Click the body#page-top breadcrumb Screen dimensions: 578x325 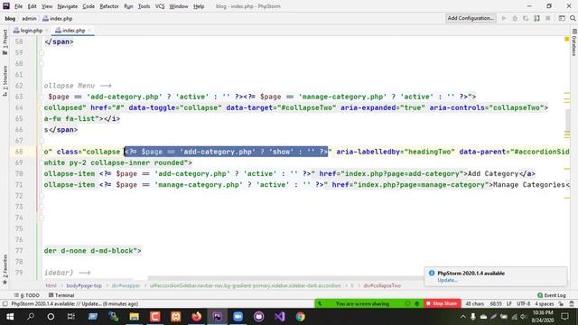coord(84,285)
